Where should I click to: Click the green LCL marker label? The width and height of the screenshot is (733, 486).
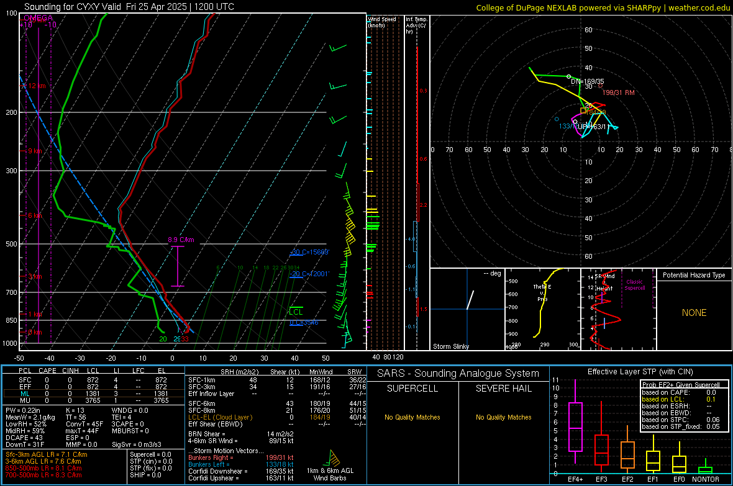coord(296,312)
